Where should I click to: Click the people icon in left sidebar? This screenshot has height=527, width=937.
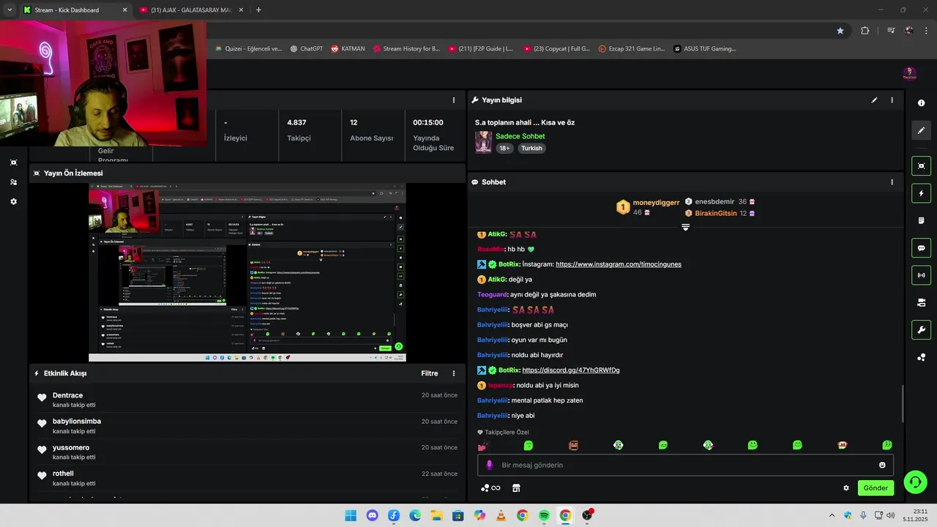(13, 182)
